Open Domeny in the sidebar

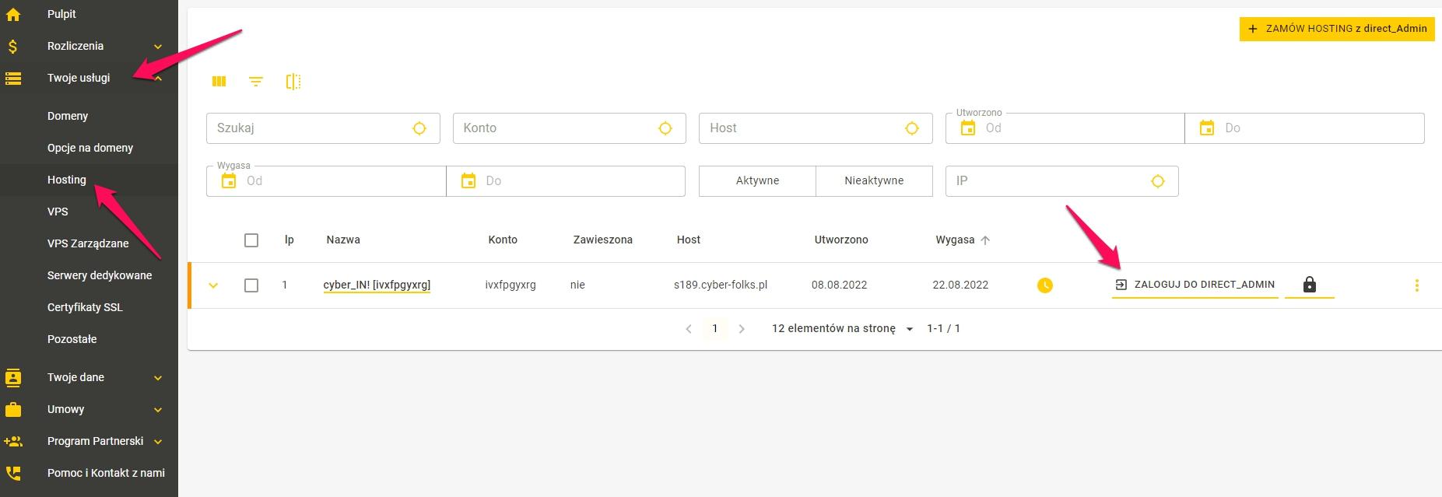coord(68,116)
